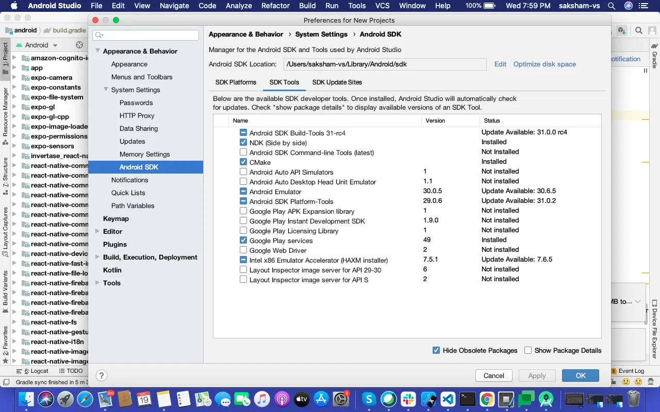Expand the Tools settings section
The height and width of the screenshot is (412, 660).
(97, 283)
